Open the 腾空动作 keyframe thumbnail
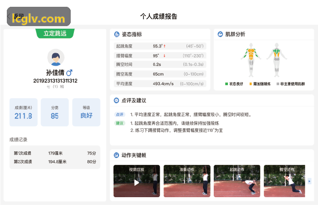This screenshot has width=318, height=205. (284, 181)
